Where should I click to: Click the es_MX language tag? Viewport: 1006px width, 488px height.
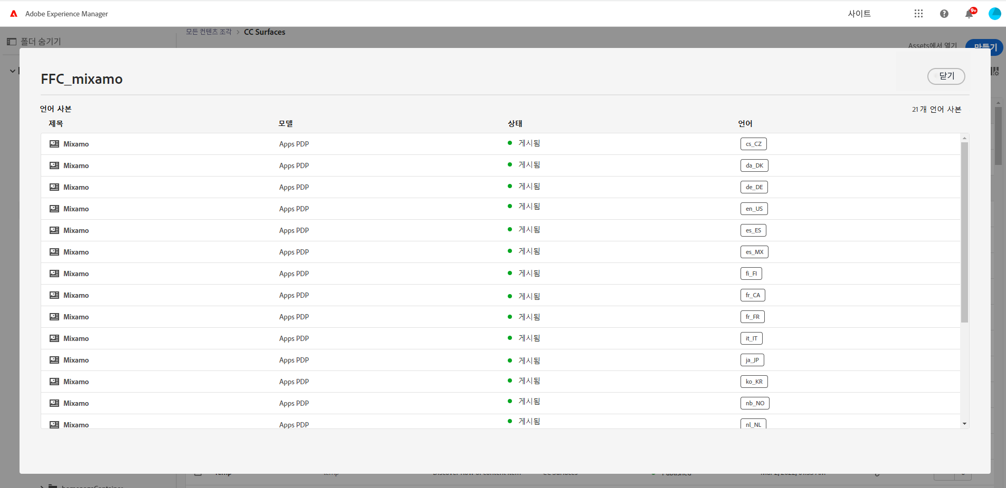(x=754, y=252)
